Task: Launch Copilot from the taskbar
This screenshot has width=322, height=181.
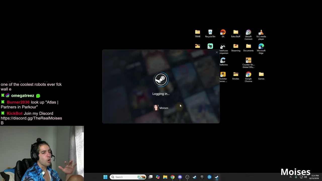Action: coord(158,177)
